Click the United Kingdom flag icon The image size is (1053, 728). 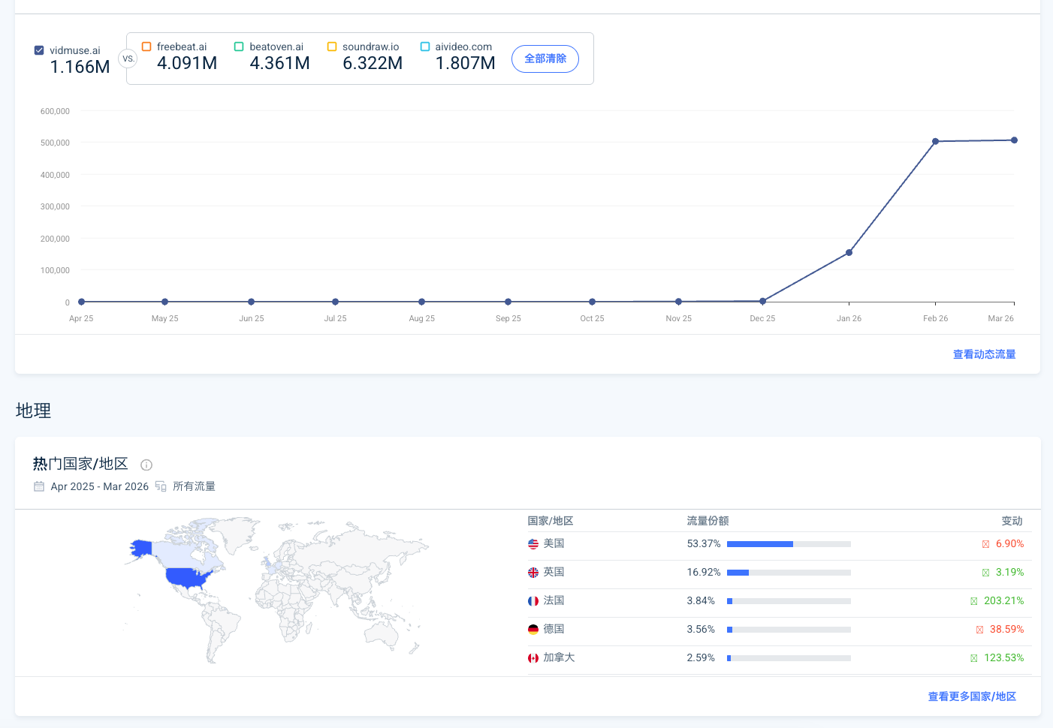[x=533, y=573]
